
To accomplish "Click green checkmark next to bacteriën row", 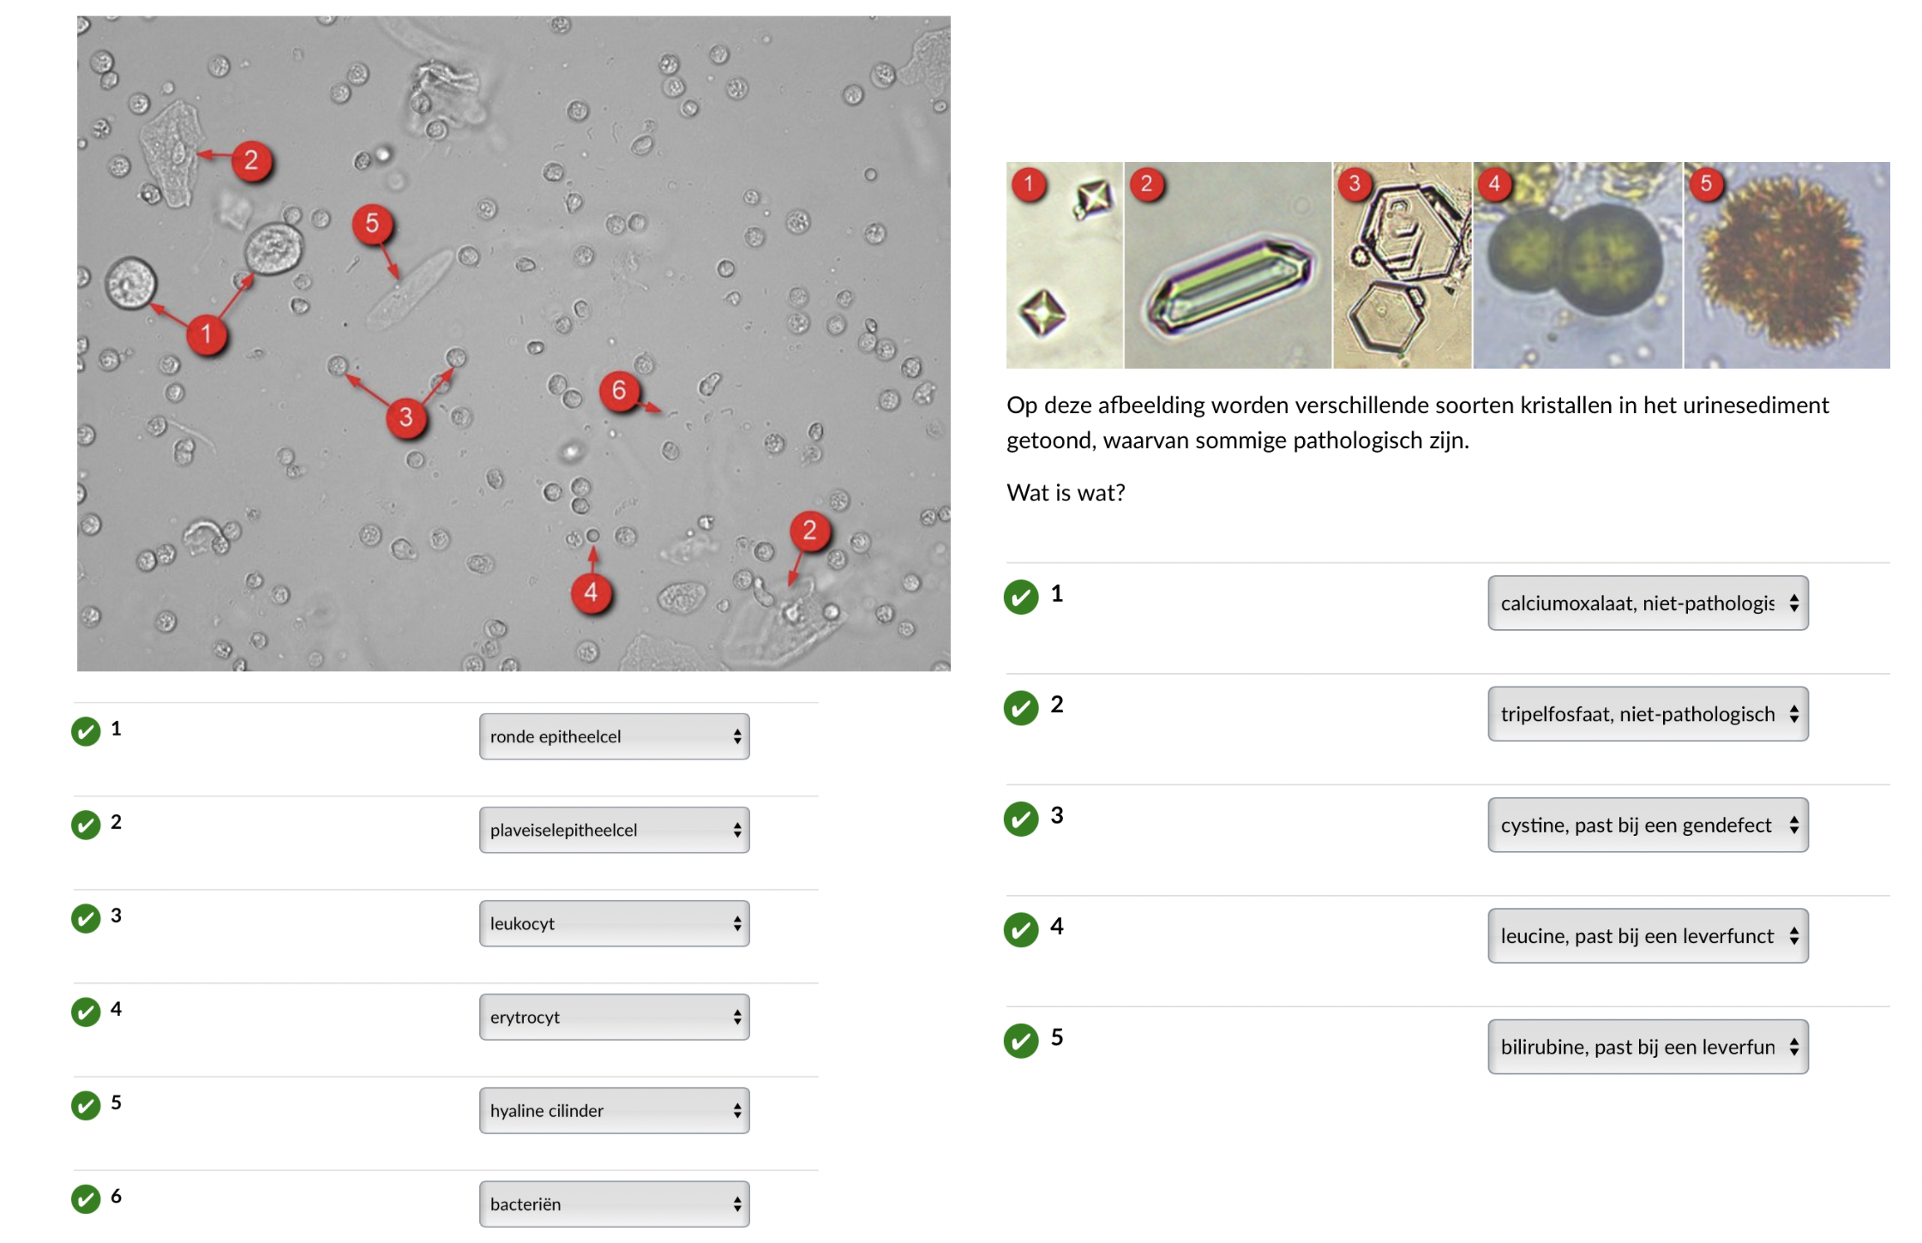I will pos(86,1198).
